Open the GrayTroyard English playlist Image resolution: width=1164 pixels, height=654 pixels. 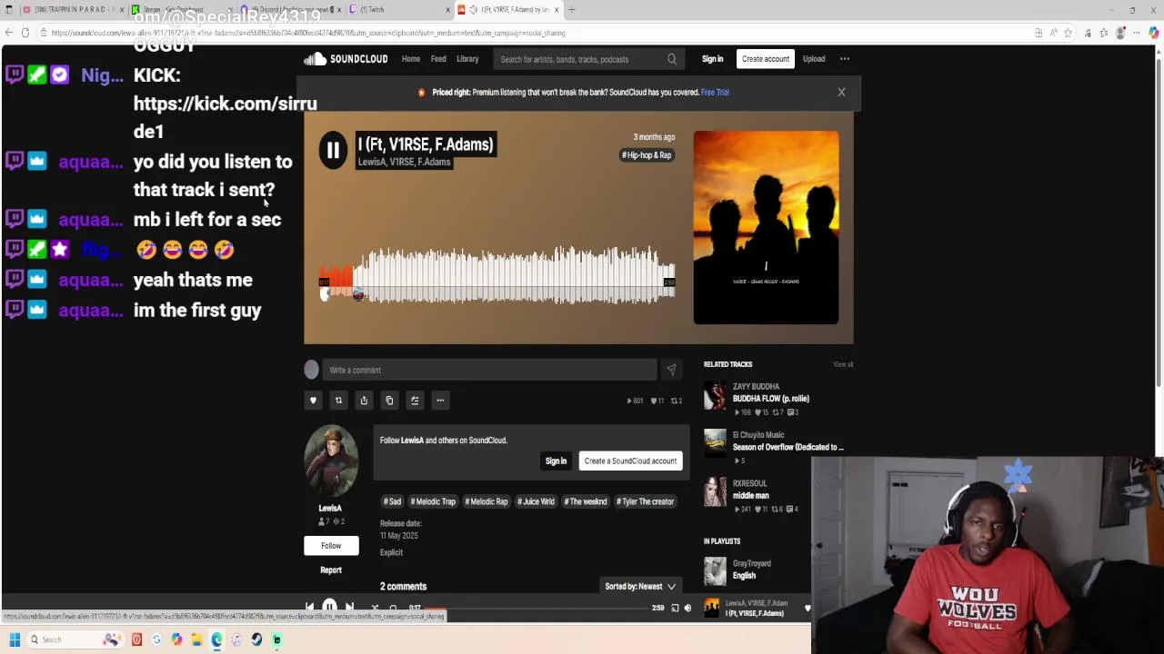[744, 576]
